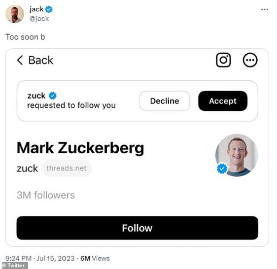
Task: Click verified badge on Zuckerberg's profile photo
Action: [222, 168]
